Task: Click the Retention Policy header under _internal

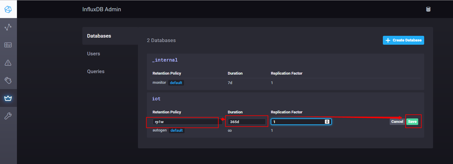Action: tap(167, 73)
